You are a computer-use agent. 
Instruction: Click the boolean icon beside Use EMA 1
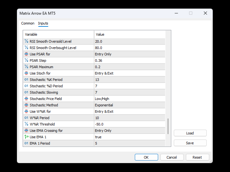tap(26, 137)
